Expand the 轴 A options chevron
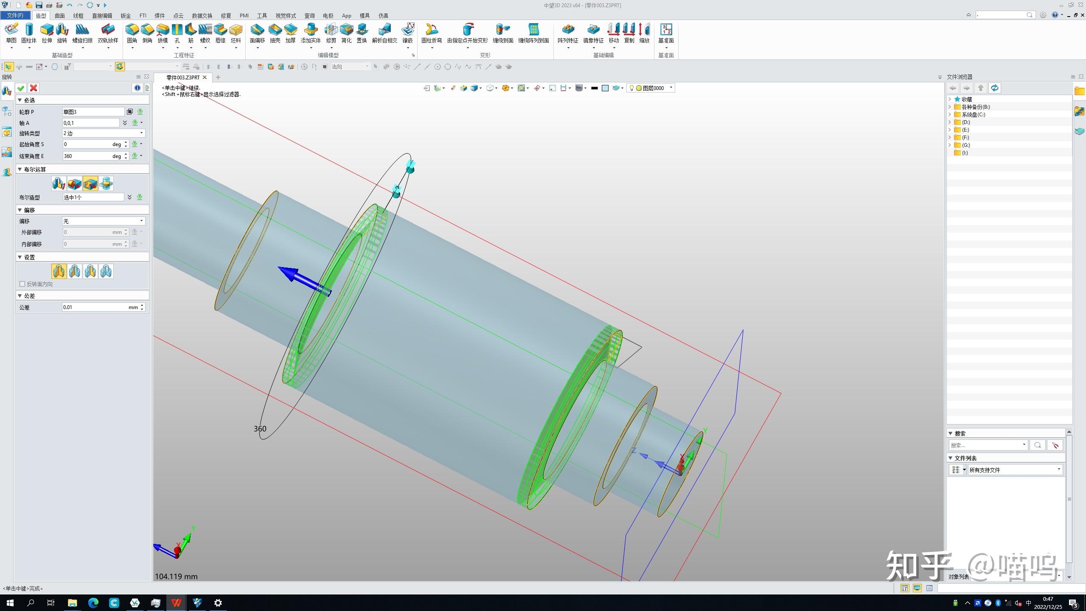The height and width of the screenshot is (611, 1086). click(125, 123)
